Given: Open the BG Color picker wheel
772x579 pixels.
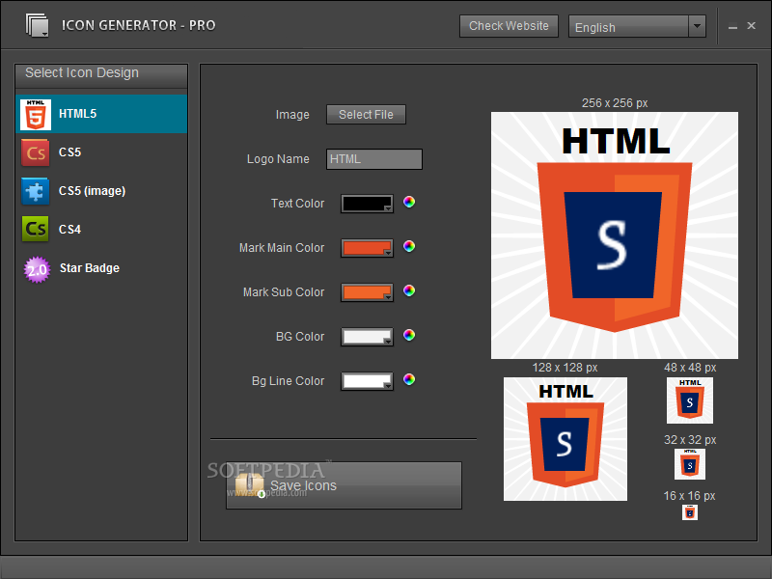Looking at the screenshot, I should [x=408, y=335].
